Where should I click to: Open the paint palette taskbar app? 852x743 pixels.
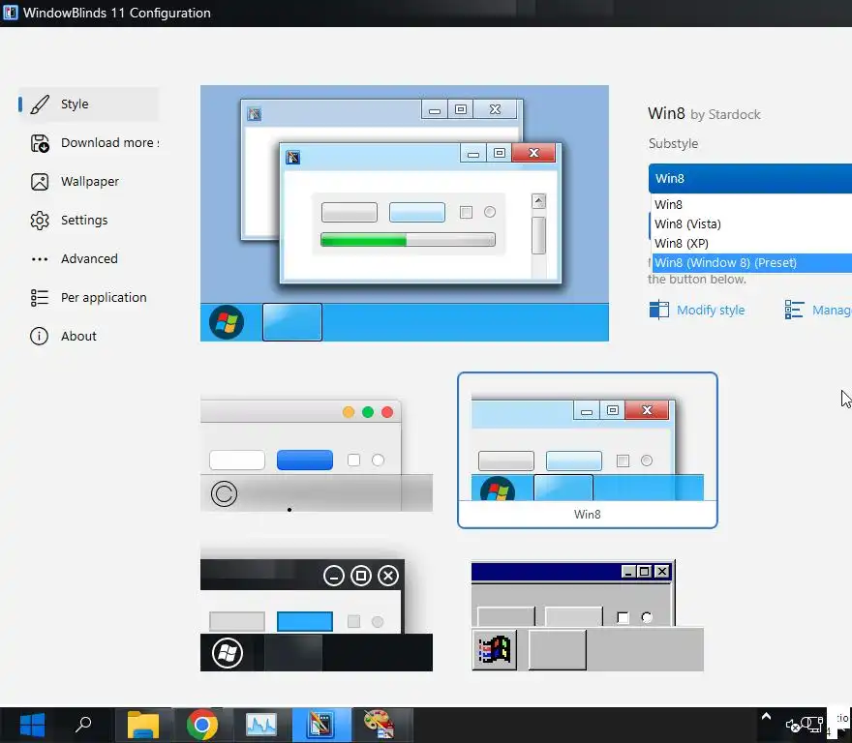[x=380, y=725]
